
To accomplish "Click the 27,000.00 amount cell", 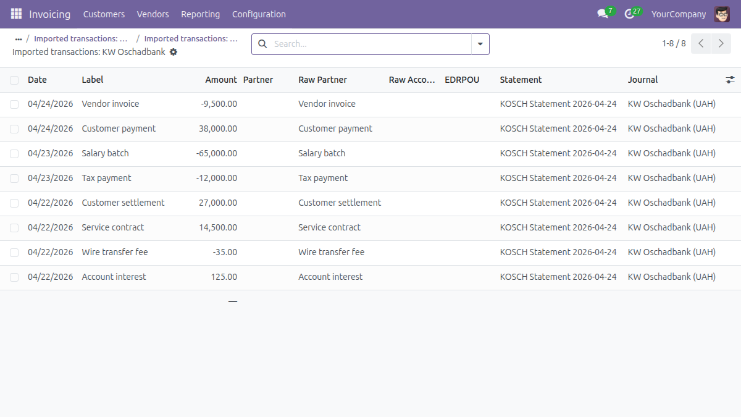I will point(218,203).
